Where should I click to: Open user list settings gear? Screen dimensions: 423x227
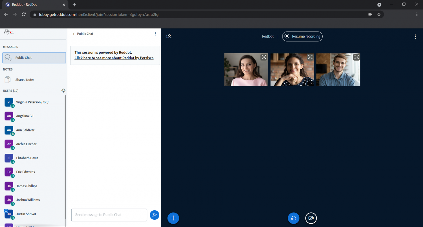point(63,91)
